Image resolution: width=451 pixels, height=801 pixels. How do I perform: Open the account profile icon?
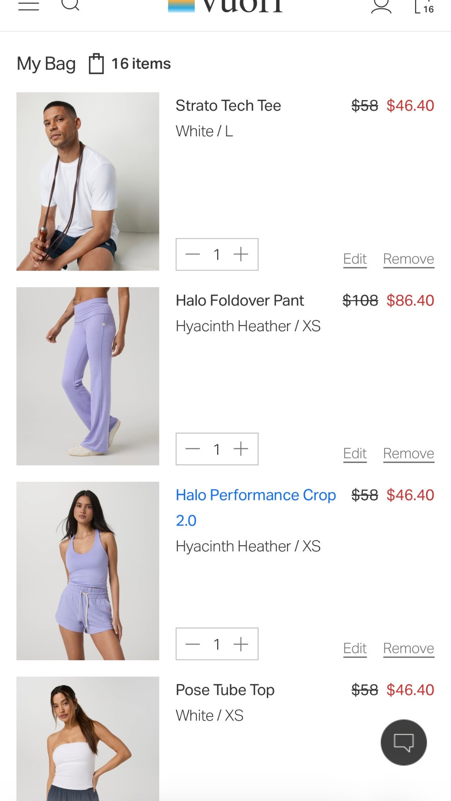click(x=381, y=6)
